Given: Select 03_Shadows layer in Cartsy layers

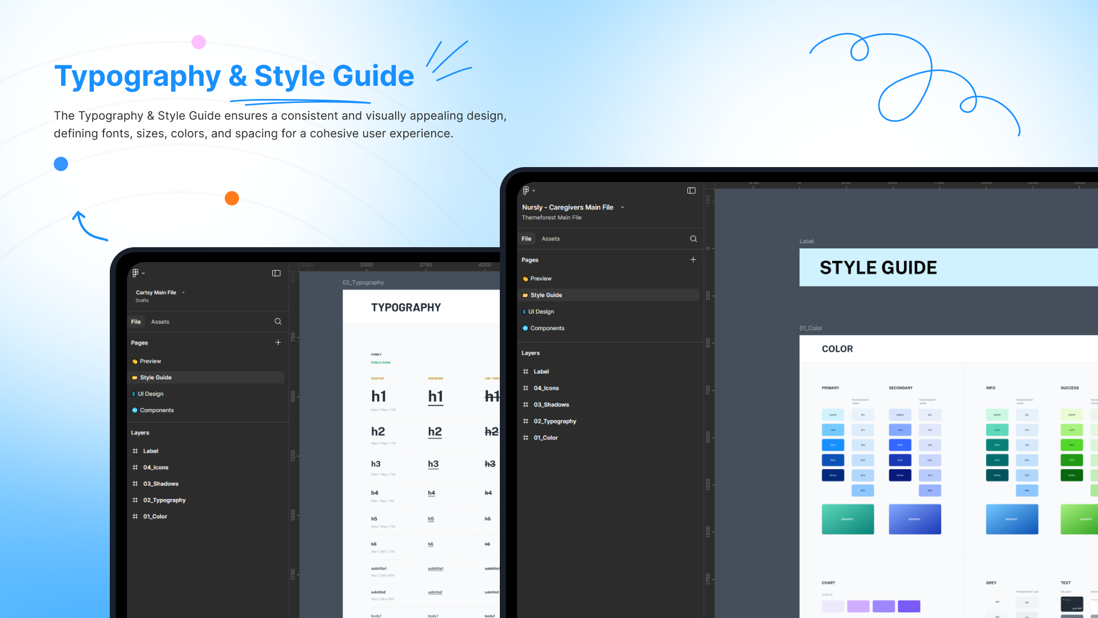Looking at the screenshot, I should click(161, 484).
